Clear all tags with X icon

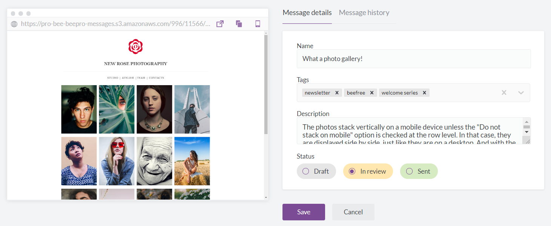(504, 93)
